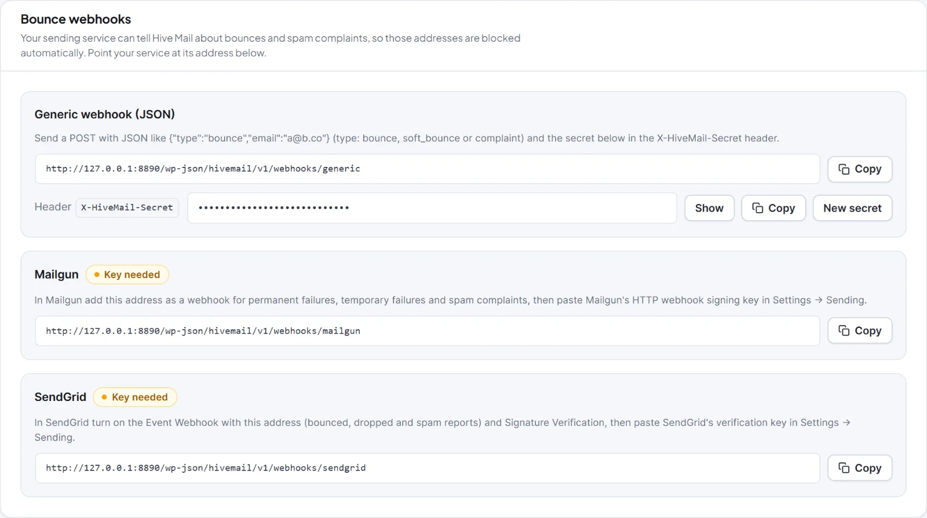Copy the generic webhook URL
This screenshot has width=927, height=518.
[860, 169]
